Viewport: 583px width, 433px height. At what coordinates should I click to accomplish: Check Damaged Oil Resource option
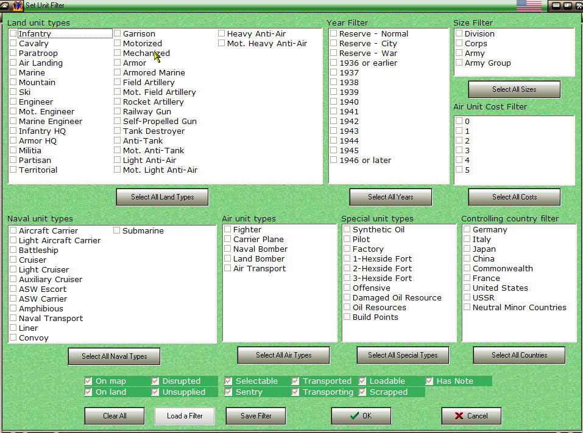click(x=347, y=297)
